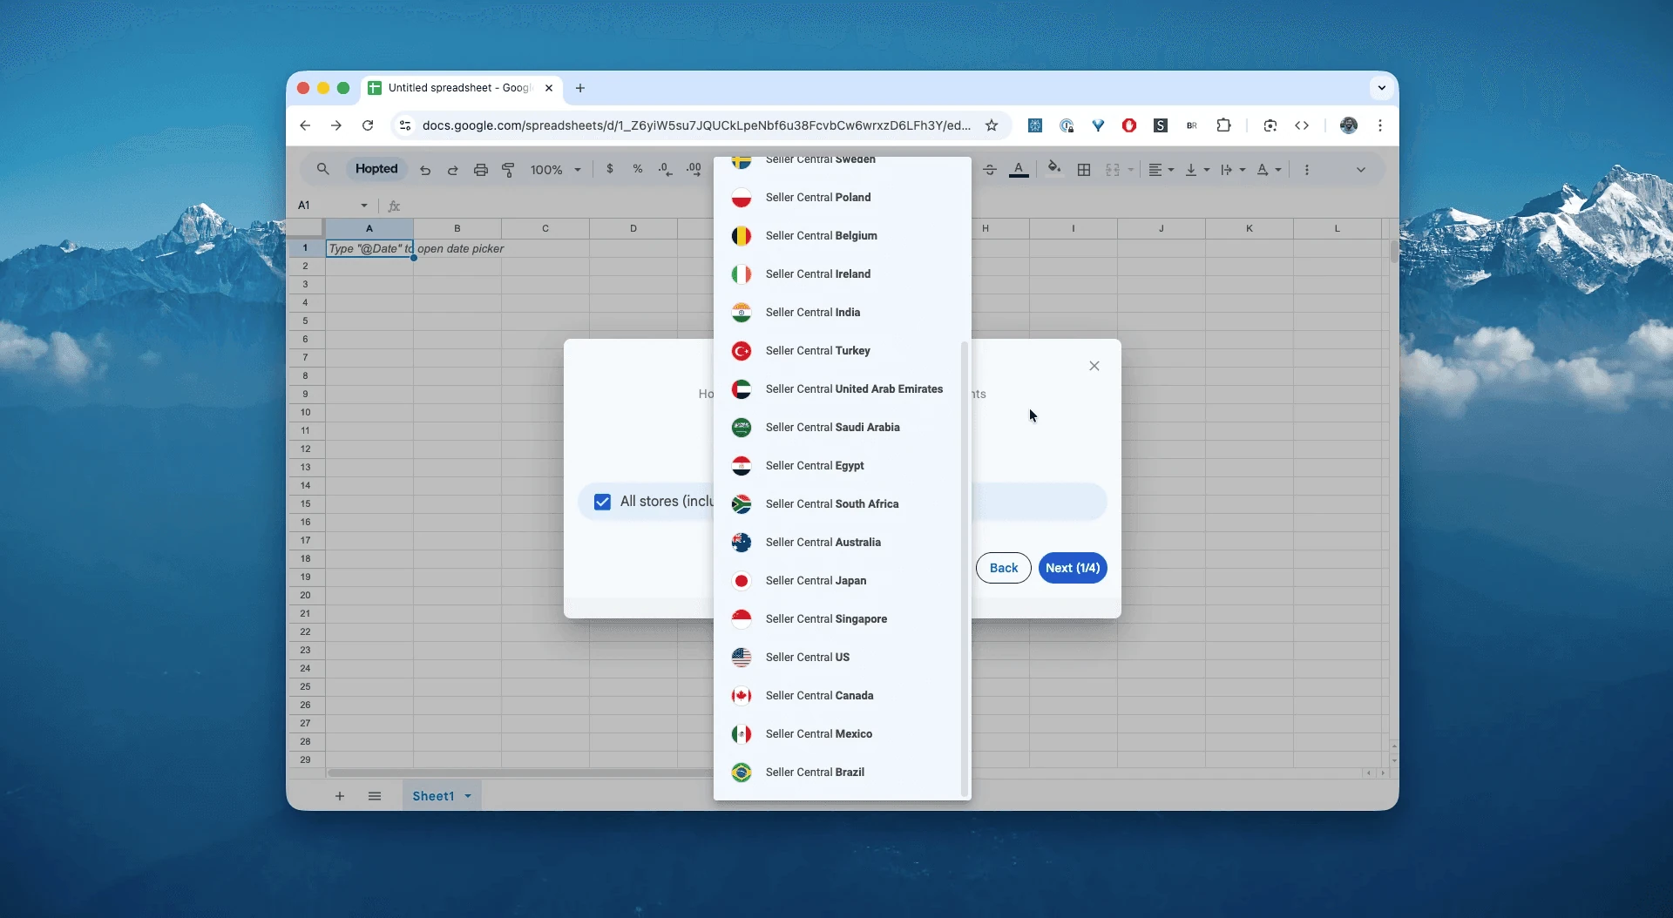Close the Untitled spreadsheet tab

549,88
